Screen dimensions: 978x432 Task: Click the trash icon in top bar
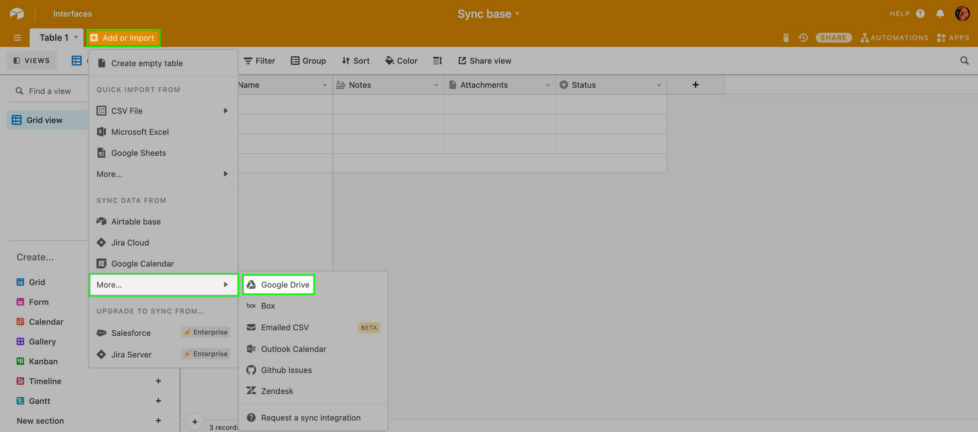tap(786, 38)
